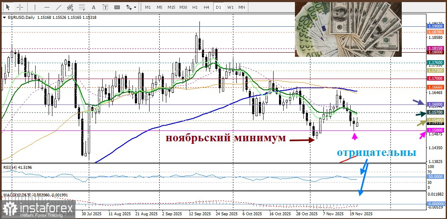Click the 28 Oct 2025 date label

(x=308, y=213)
